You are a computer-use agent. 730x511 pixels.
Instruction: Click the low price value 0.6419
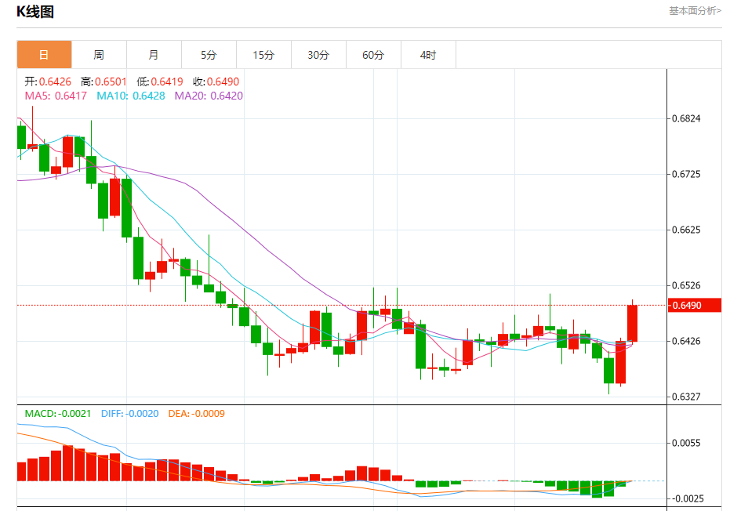tap(167, 82)
